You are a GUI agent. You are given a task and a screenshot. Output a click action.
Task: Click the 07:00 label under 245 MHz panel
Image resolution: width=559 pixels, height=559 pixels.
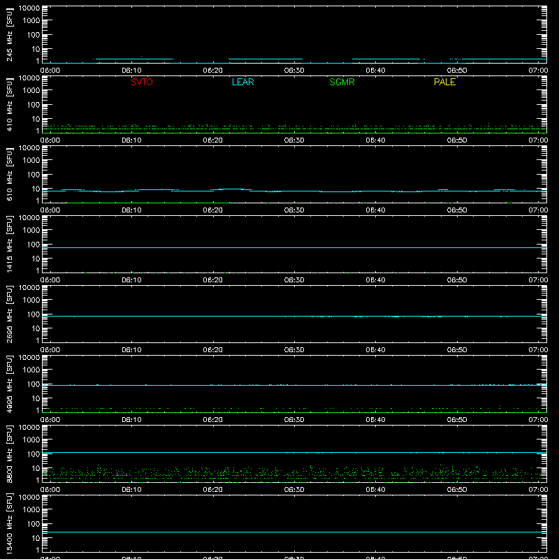[x=538, y=71]
